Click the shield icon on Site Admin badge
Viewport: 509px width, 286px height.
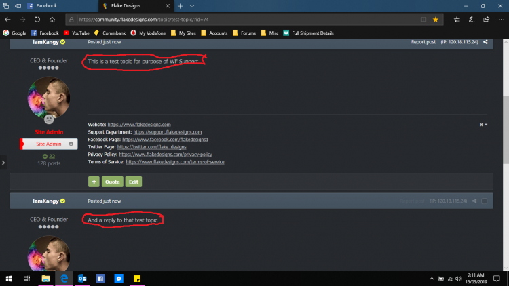pyautogui.click(x=71, y=144)
